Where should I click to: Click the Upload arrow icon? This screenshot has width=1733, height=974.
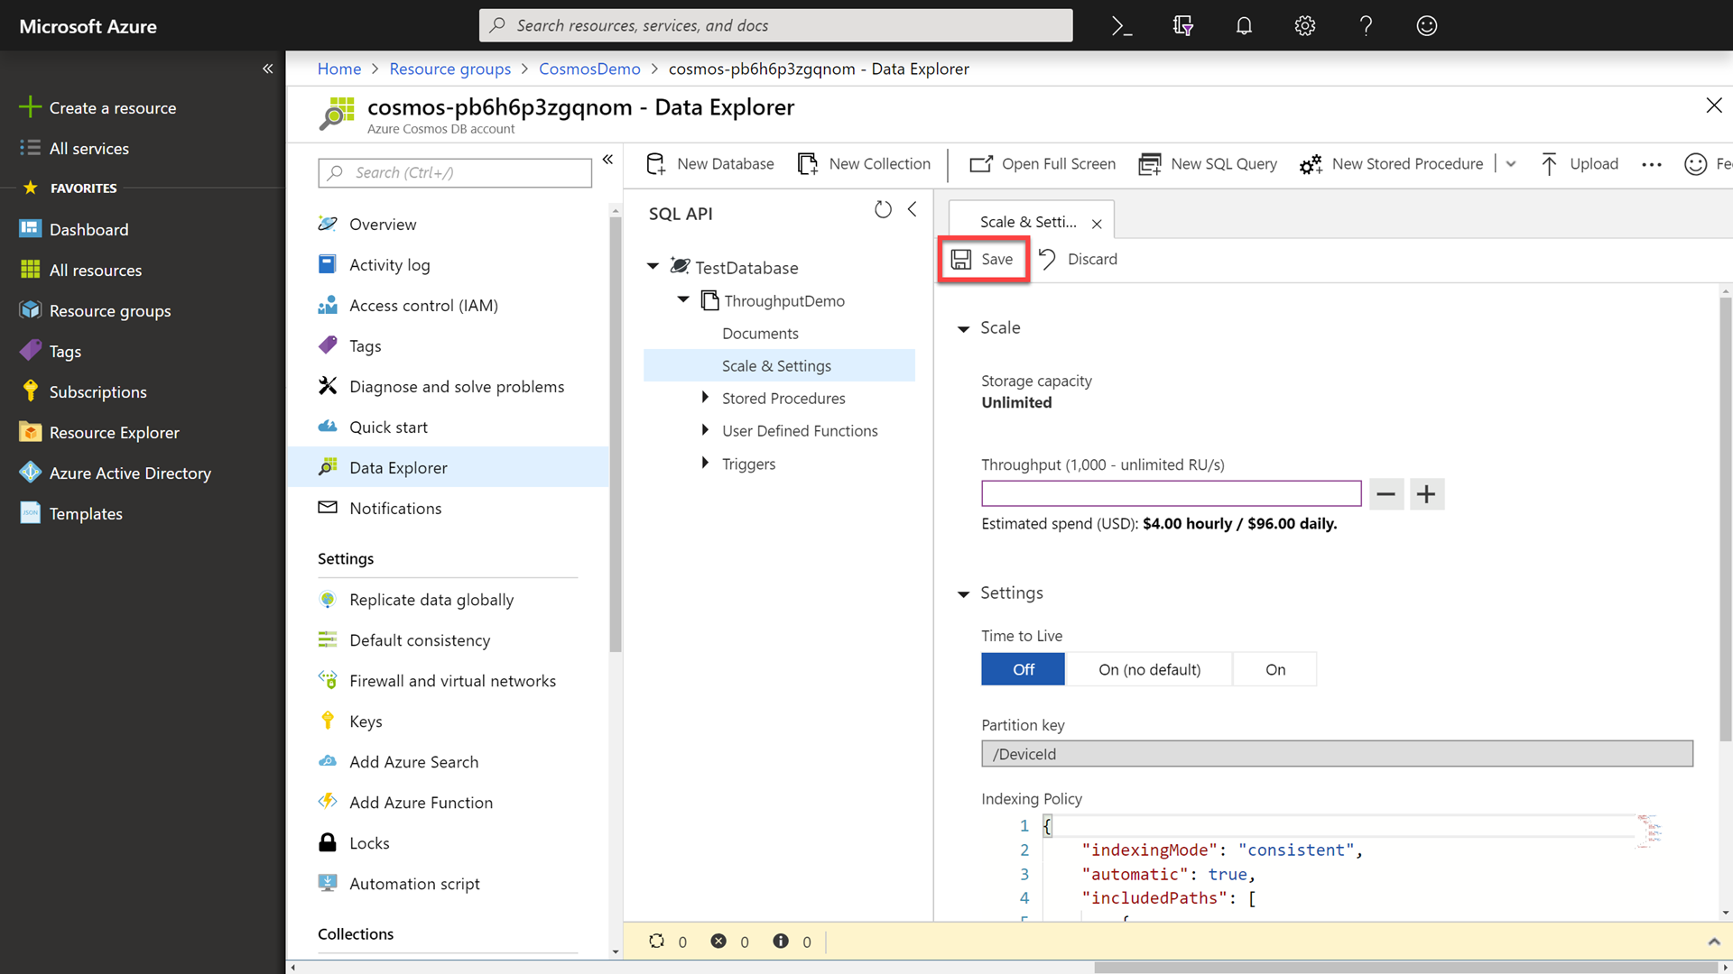(x=1549, y=164)
